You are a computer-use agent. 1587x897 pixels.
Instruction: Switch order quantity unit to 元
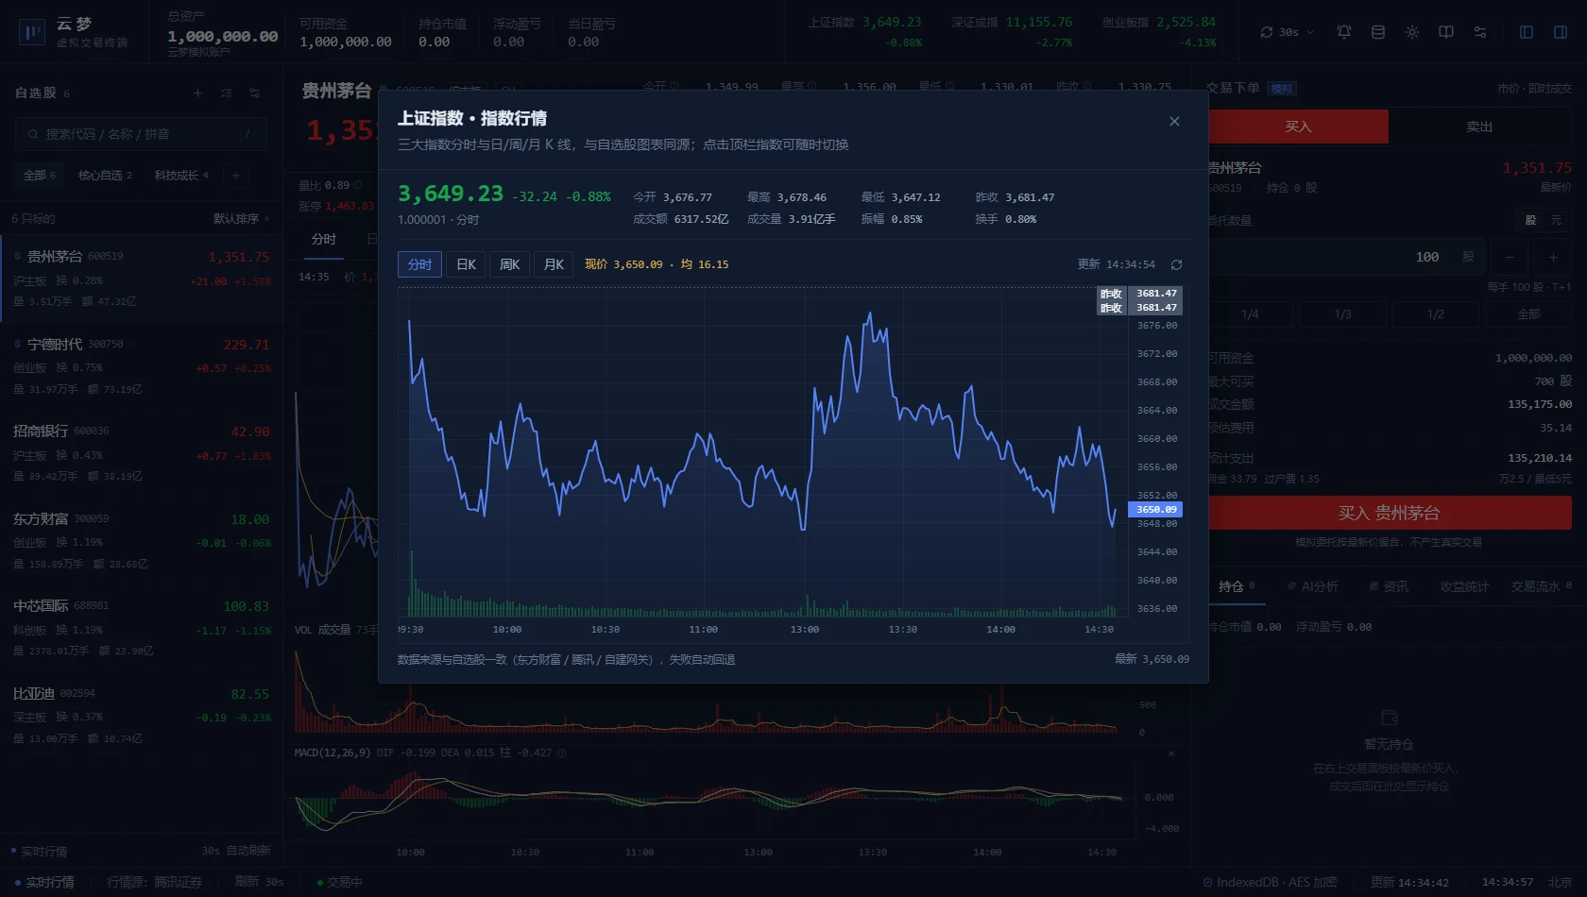tap(1556, 220)
